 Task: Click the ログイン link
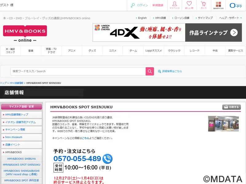coord(142,5)
